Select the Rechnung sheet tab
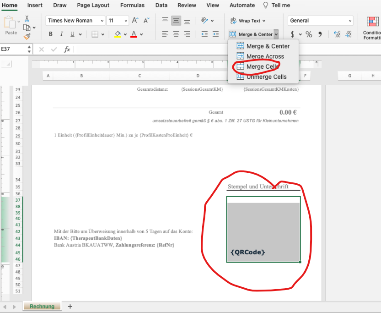The image size is (381, 313). tap(42, 306)
